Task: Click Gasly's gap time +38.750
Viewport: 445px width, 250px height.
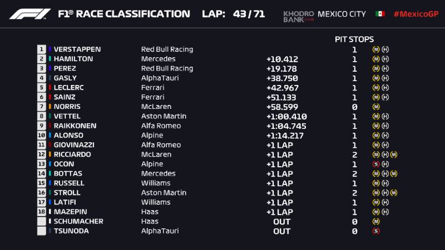Action: (x=282, y=78)
